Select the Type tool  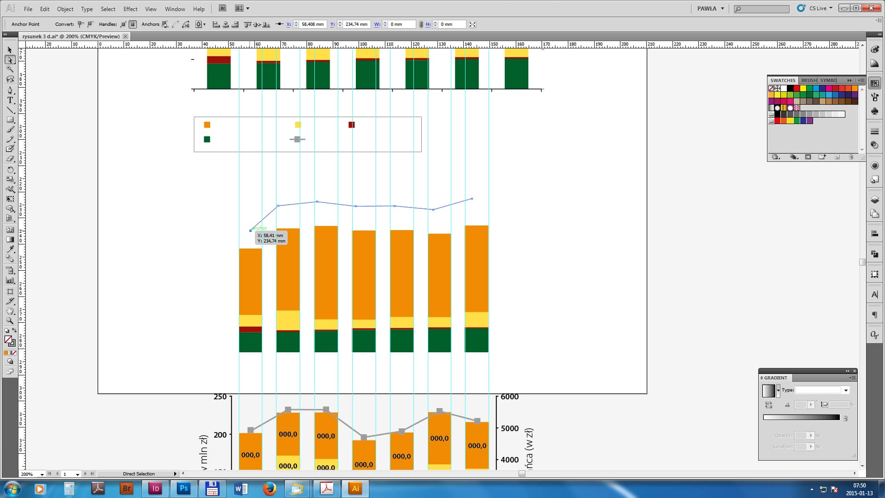click(10, 100)
